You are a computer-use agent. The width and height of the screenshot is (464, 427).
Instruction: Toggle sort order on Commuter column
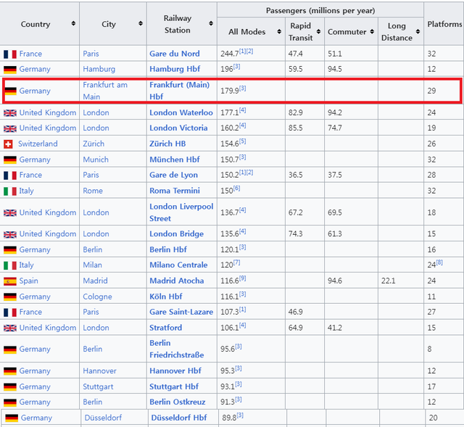372,32
